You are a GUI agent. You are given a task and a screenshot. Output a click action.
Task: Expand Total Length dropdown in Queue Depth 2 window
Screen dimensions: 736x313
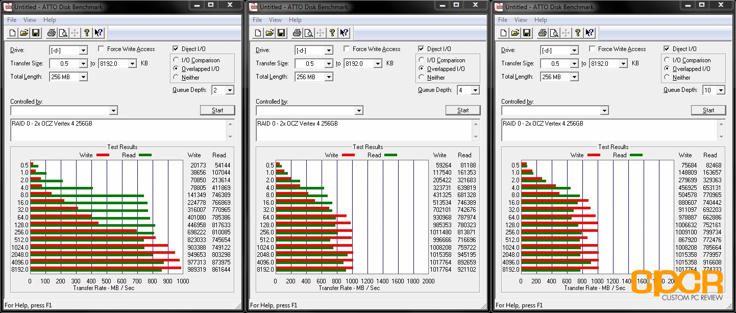point(83,77)
